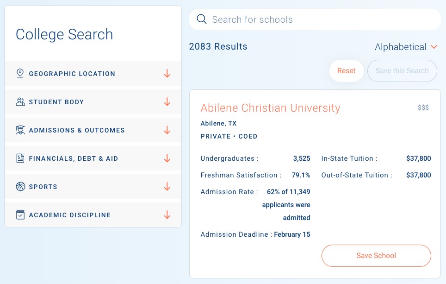Expand the Geographic Location filter section

(x=167, y=74)
